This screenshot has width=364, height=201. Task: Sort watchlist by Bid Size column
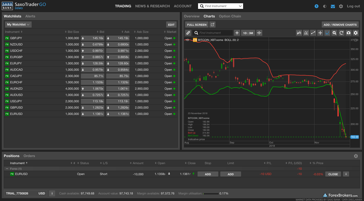[x=72, y=32]
